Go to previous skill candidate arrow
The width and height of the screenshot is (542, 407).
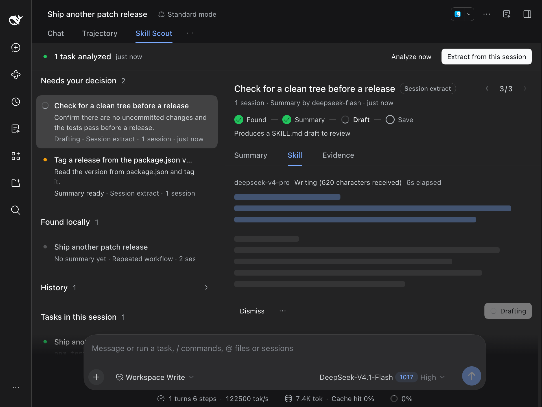click(487, 89)
